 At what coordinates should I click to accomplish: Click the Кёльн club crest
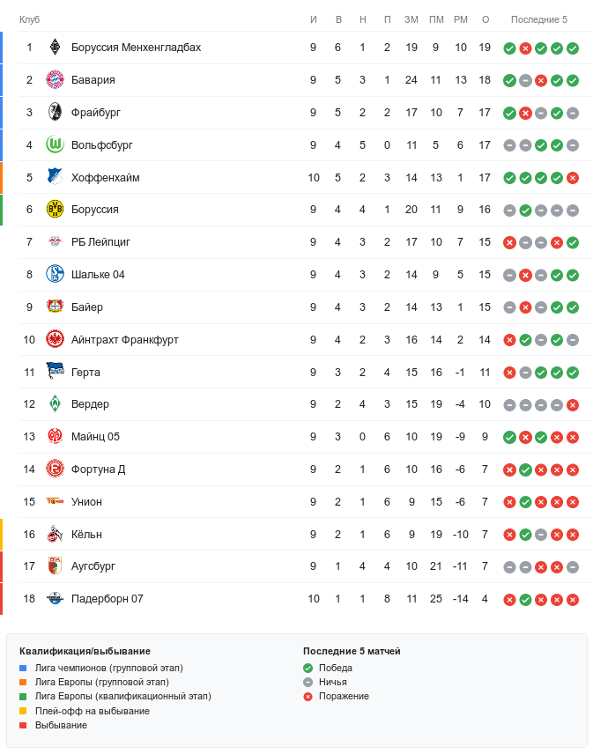(x=56, y=534)
